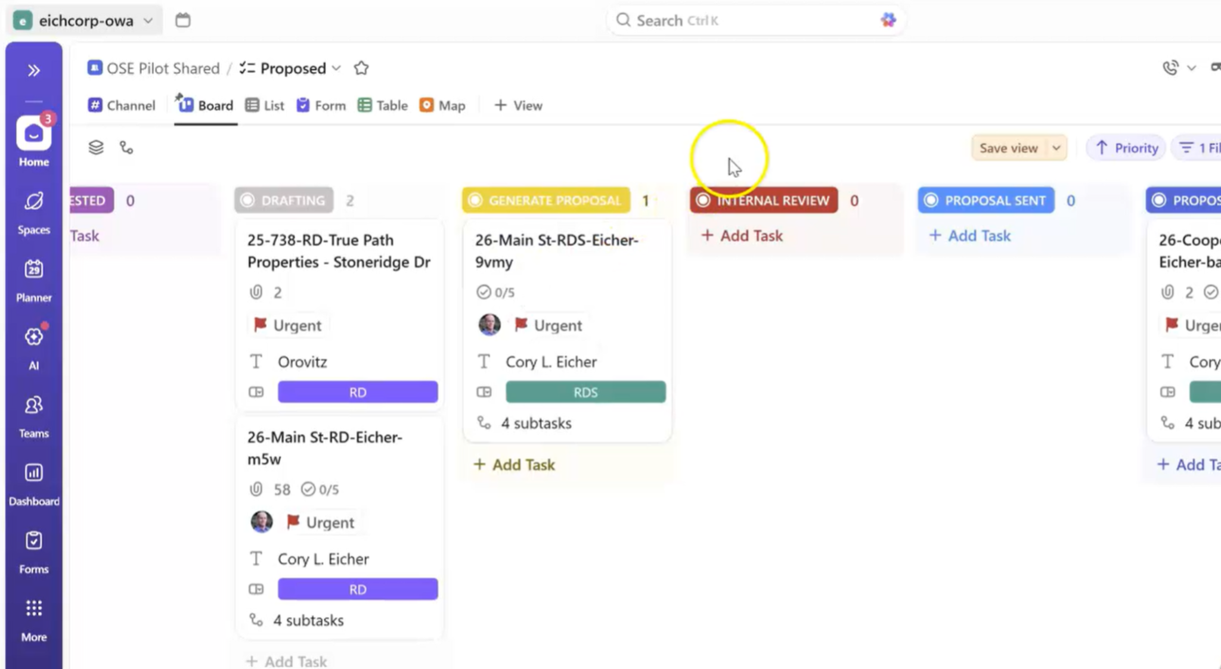
Task: Toggle Drafting column status circle
Action: (x=247, y=200)
